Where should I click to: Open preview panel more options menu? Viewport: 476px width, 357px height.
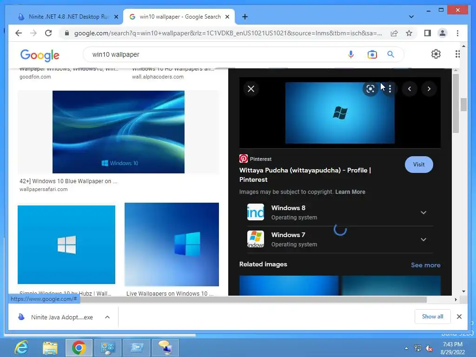point(390,89)
